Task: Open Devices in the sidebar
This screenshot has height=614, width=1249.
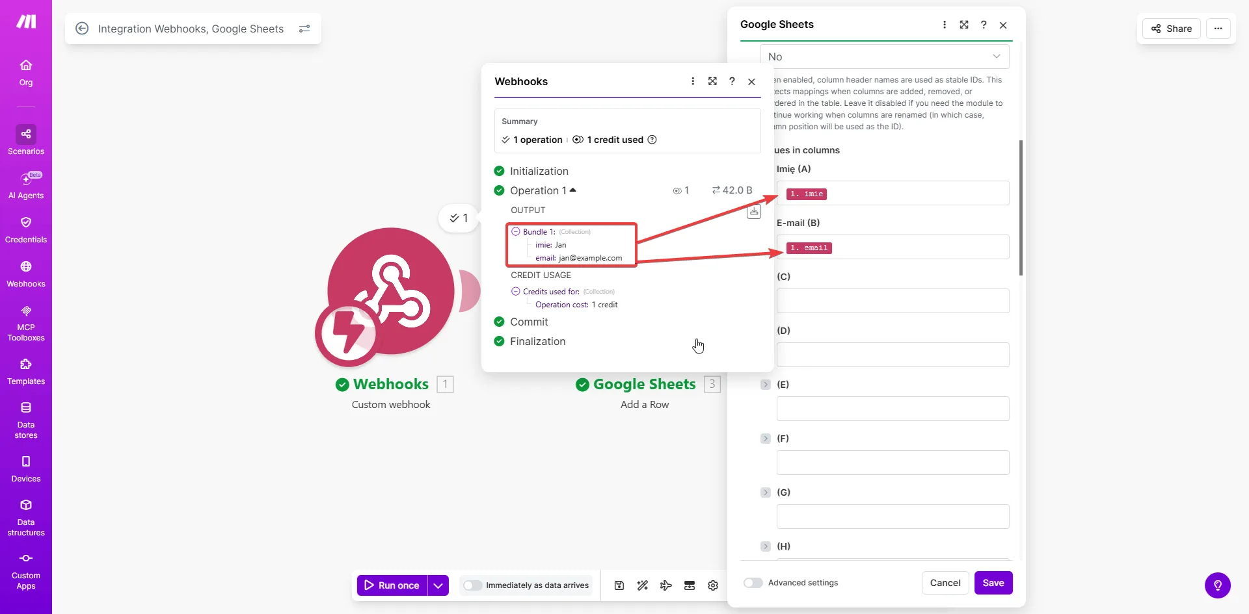Action: pyautogui.click(x=26, y=469)
